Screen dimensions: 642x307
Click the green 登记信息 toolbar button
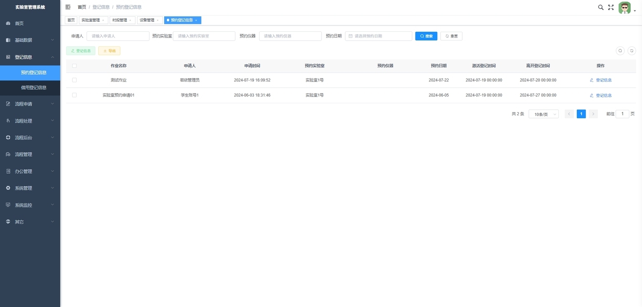(81, 51)
